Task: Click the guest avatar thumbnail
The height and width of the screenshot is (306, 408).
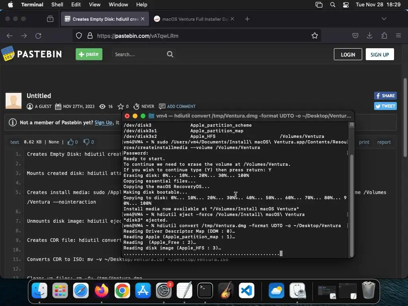Action: pyautogui.click(x=14, y=101)
